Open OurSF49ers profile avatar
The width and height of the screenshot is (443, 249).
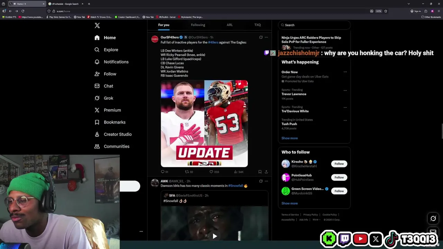(155, 39)
